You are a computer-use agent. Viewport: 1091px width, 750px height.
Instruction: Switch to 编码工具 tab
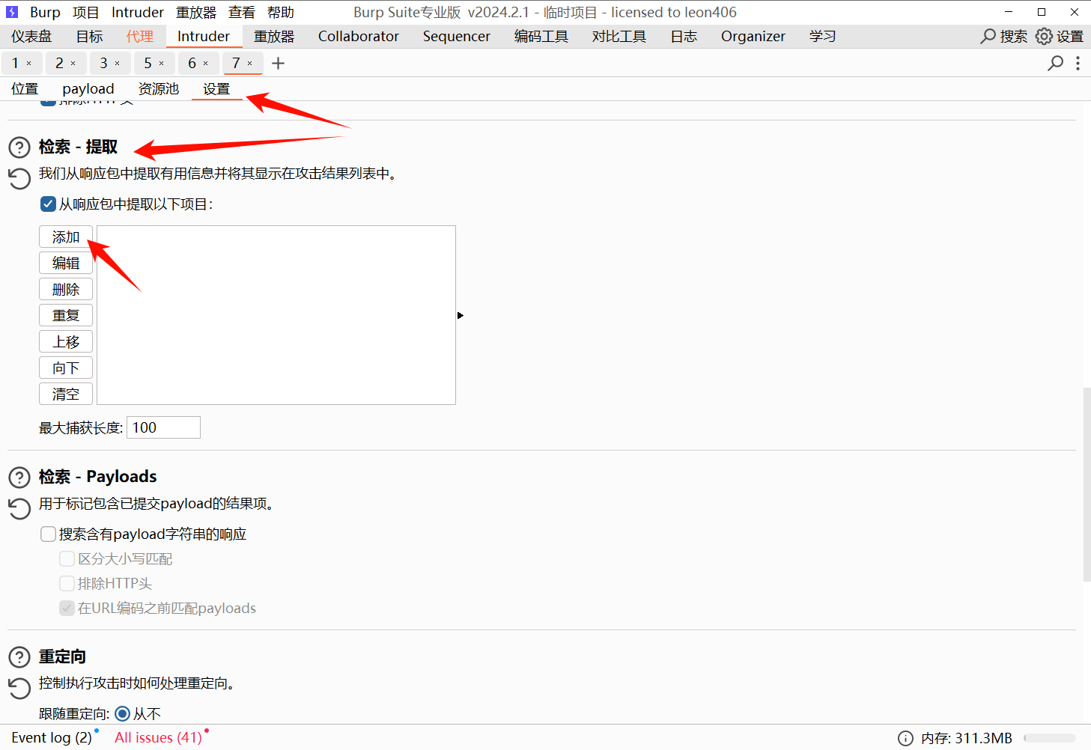541,36
